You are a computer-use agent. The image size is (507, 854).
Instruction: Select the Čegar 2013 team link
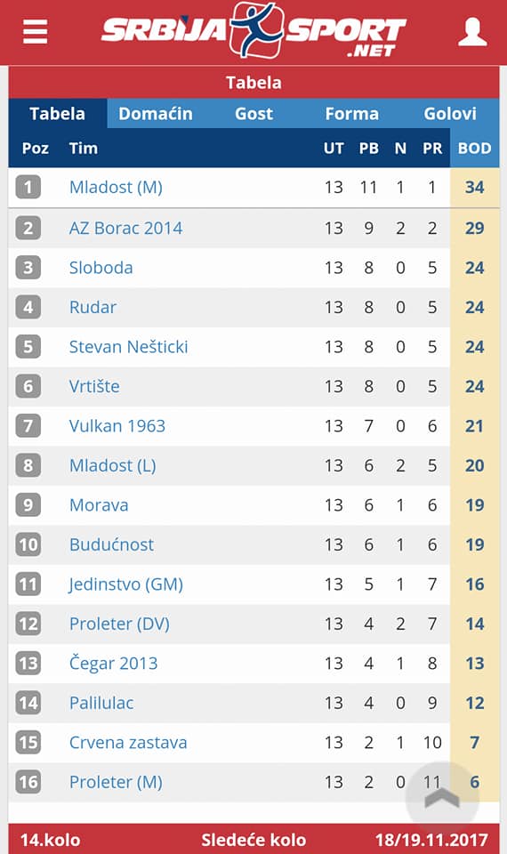click(113, 663)
